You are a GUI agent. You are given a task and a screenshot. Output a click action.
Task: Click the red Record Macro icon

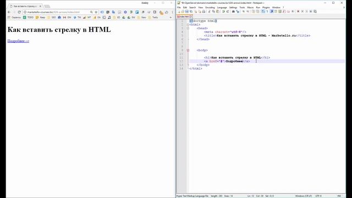click(x=298, y=12)
